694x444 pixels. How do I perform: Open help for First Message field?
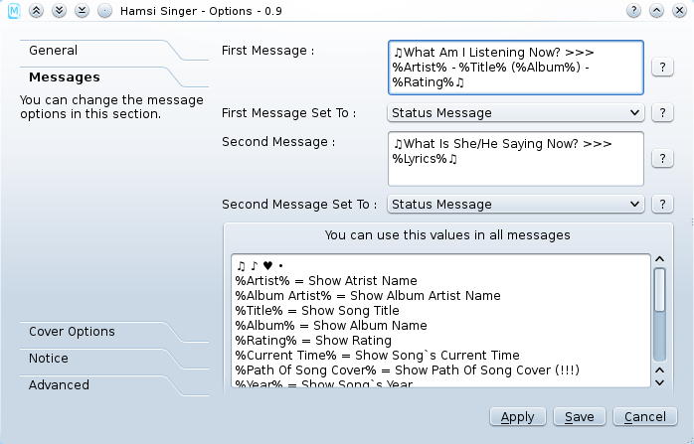click(662, 68)
